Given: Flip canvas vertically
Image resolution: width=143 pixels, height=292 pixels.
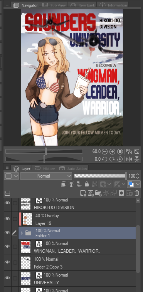Looking at the screenshot, I should (137, 159).
